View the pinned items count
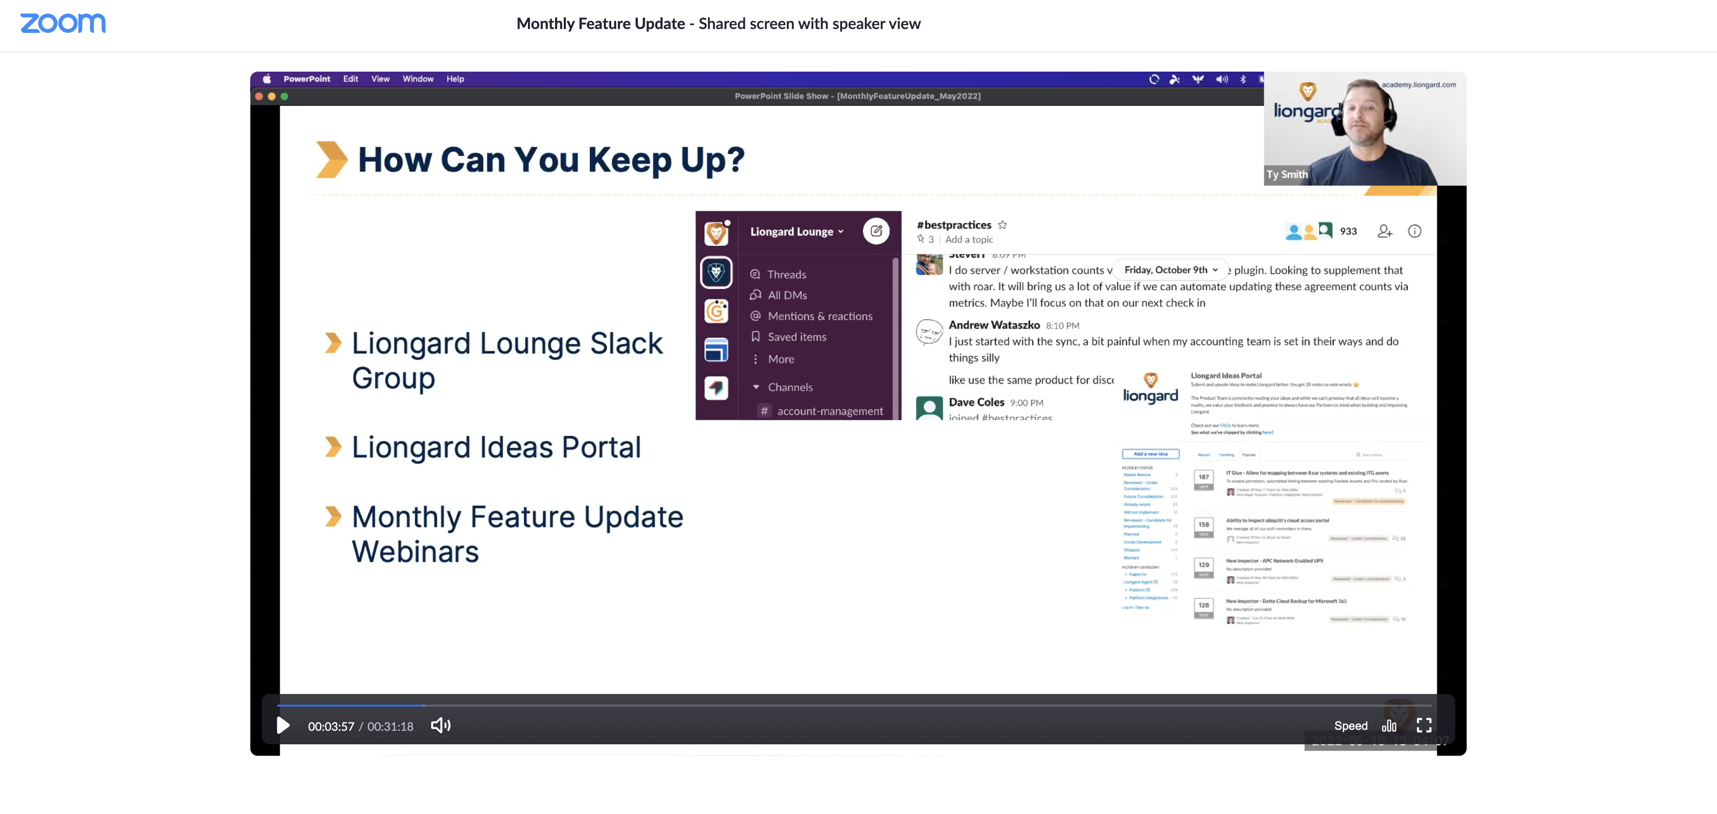The height and width of the screenshot is (814, 1717). pyautogui.click(x=925, y=240)
